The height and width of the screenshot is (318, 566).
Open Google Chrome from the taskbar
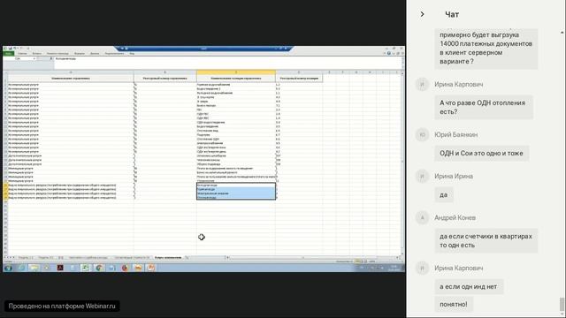pyautogui.click(x=98, y=268)
